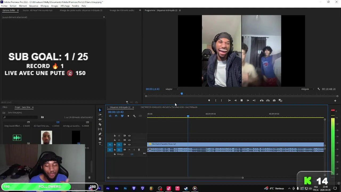Screen dimensions: 341x192
Task: Toggle closed captions track icon in timeline
Action: pyautogui.click(x=140, y=116)
